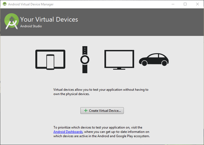Maximize the Android Virtual Device Manager window
This screenshot has height=145, width=204.
(185, 4)
